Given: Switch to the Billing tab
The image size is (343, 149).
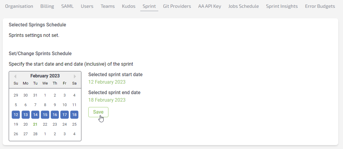Looking at the screenshot, I should 47,6.
